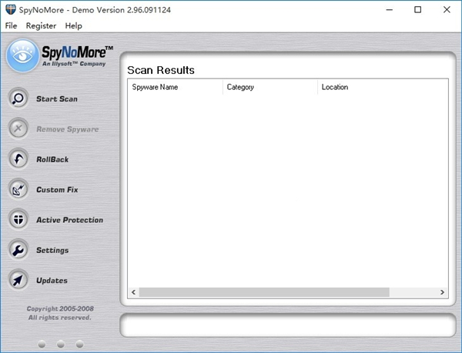Screen dimensions: 462x353
Task: Click the horizontal scrollbar left arrow
Action: coord(133,292)
